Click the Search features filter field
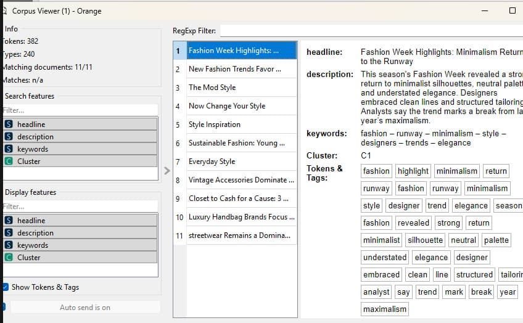Screen dimensions: 523x323 pos(80,110)
